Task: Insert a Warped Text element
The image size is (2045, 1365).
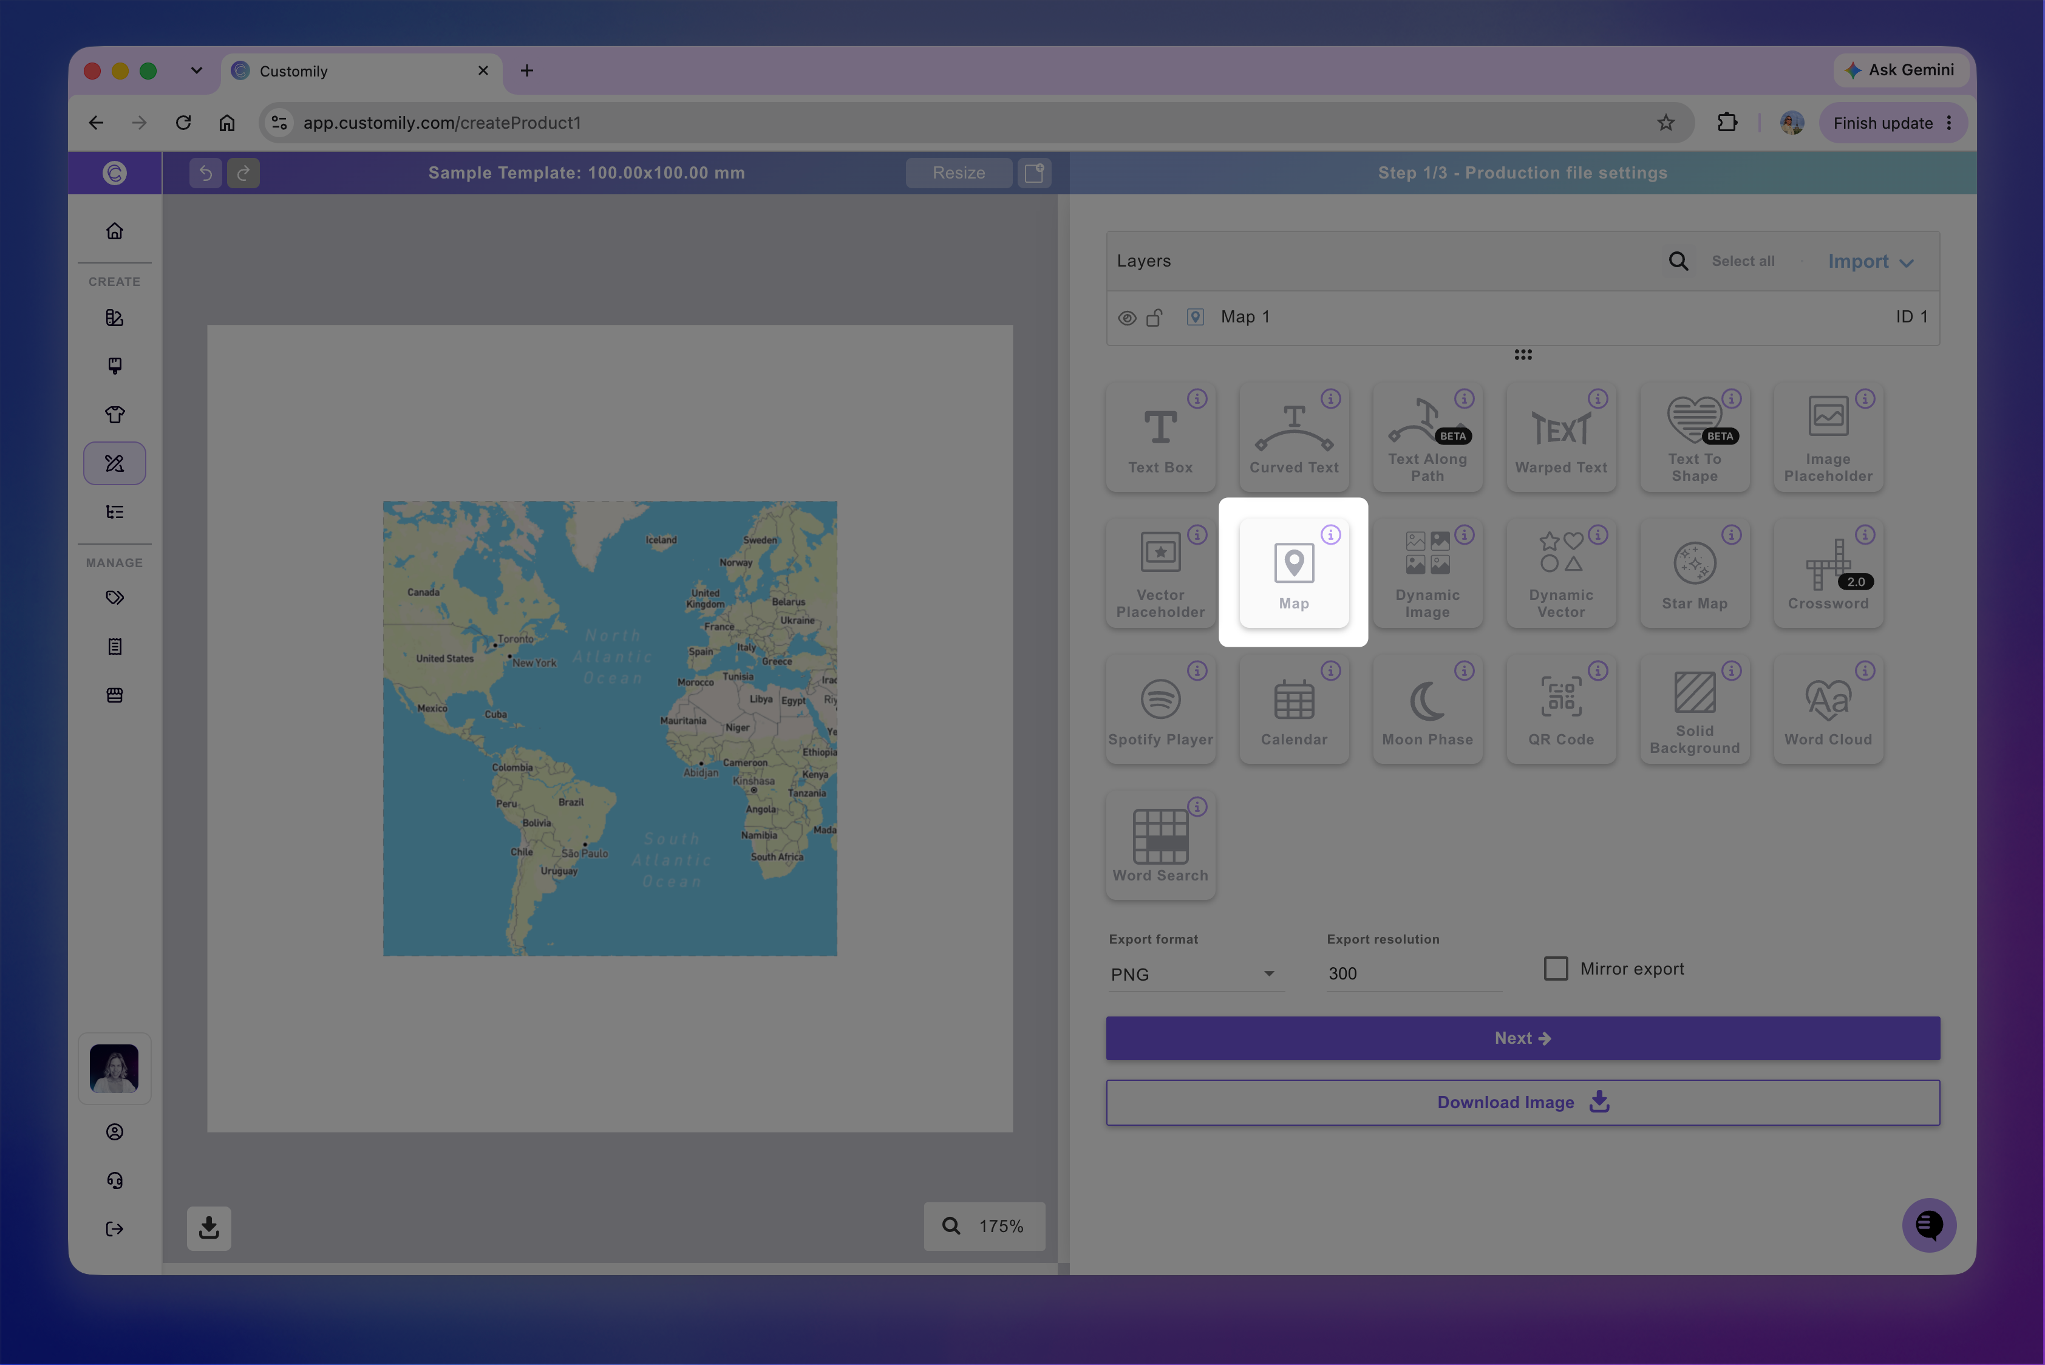Action: pyautogui.click(x=1561, y=437)
